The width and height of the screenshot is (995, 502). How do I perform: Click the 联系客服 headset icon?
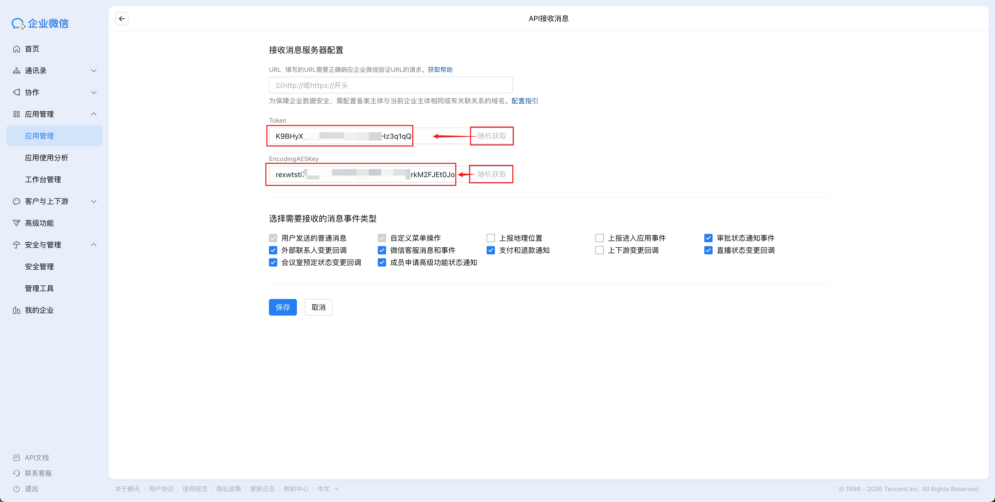pos(16,473)
